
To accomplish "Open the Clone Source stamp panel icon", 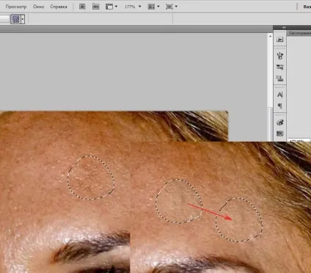I will 279,79.
